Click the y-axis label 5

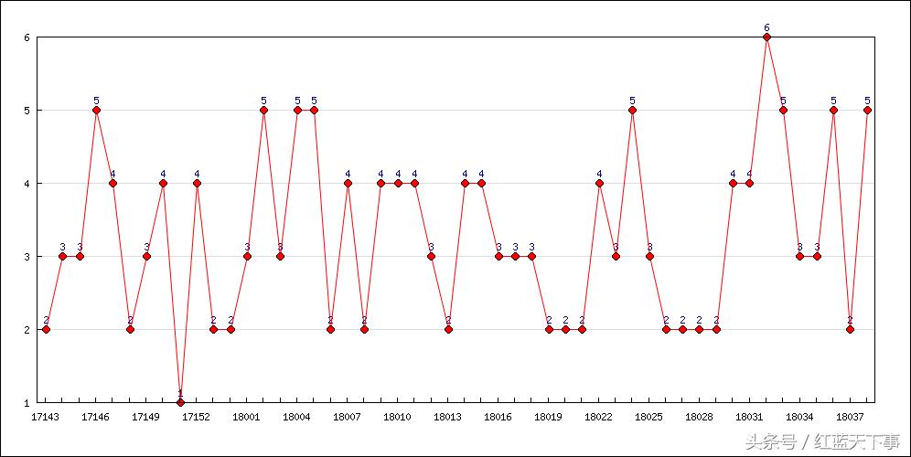point(26,111)
